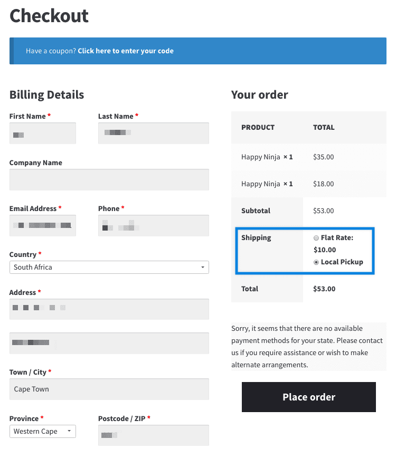Click here to enter your coupon code
The height and width of the screenshot is (458, 396).
(x=126, y=51)
